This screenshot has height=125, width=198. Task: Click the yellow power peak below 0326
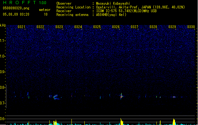[x=122, y=122]
